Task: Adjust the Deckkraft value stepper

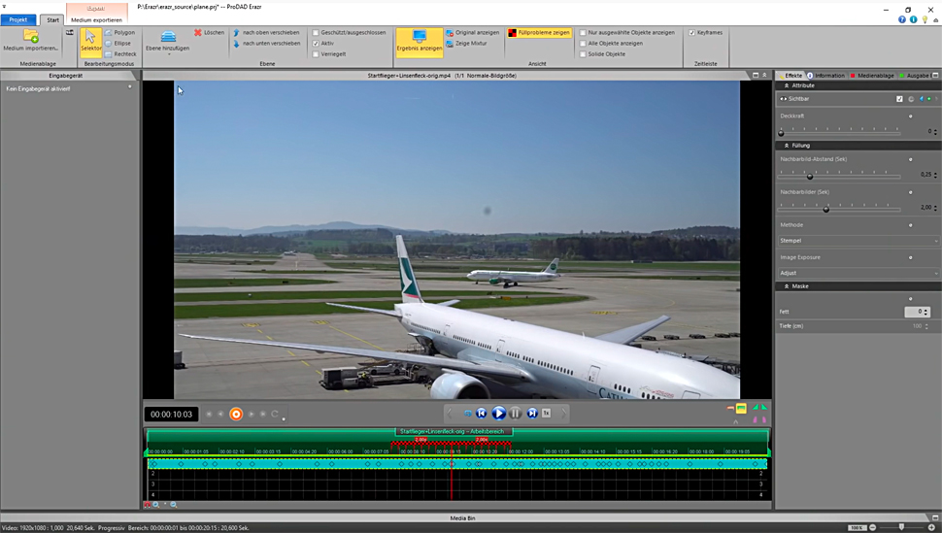Action: (x=935, y=132)
